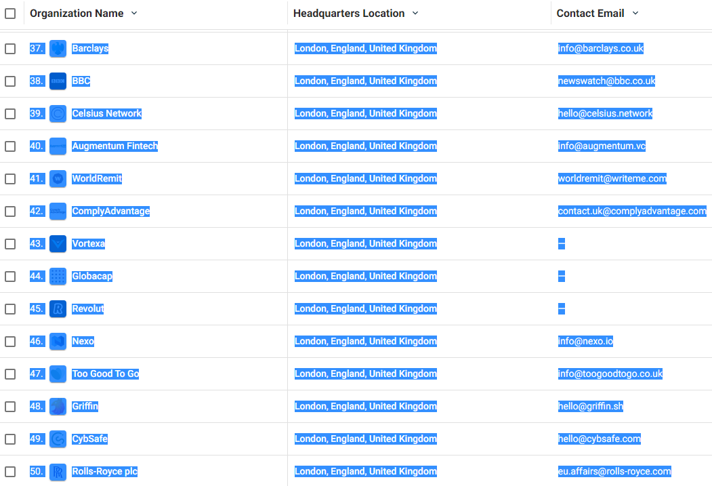Select the Celsius Network row checkbox
The width and height of the screenshot is (712, 486).
click(10, 114)
